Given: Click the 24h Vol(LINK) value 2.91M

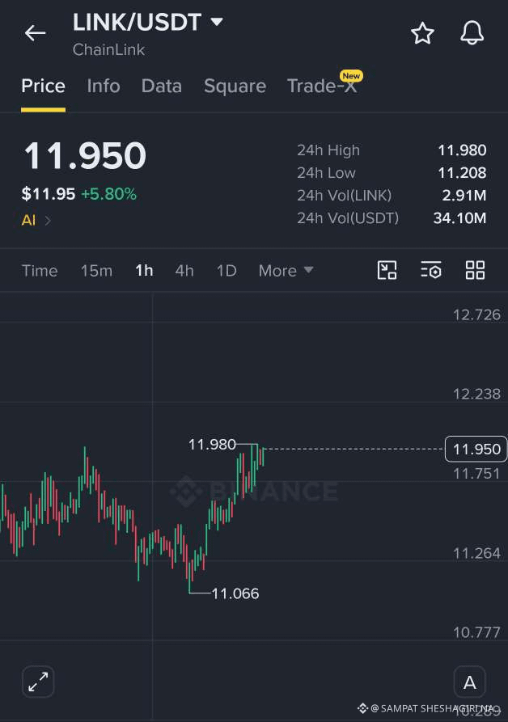Looking at the screenshot, I should (x=464, y=195).
